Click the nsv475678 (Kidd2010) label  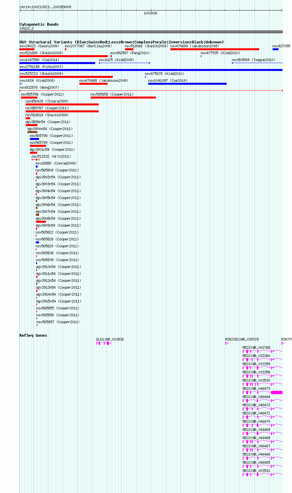click(x=165, y=74)
